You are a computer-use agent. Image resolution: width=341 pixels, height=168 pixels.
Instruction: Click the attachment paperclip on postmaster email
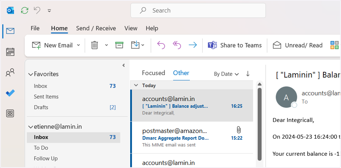[239, 130]
